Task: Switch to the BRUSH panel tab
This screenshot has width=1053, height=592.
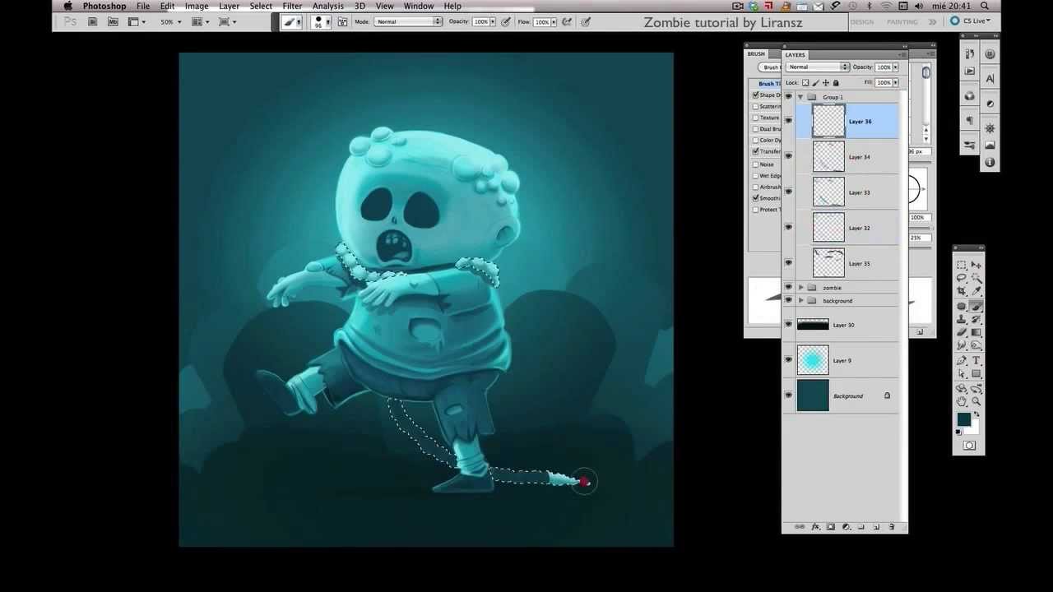Action: pos(756,54)
